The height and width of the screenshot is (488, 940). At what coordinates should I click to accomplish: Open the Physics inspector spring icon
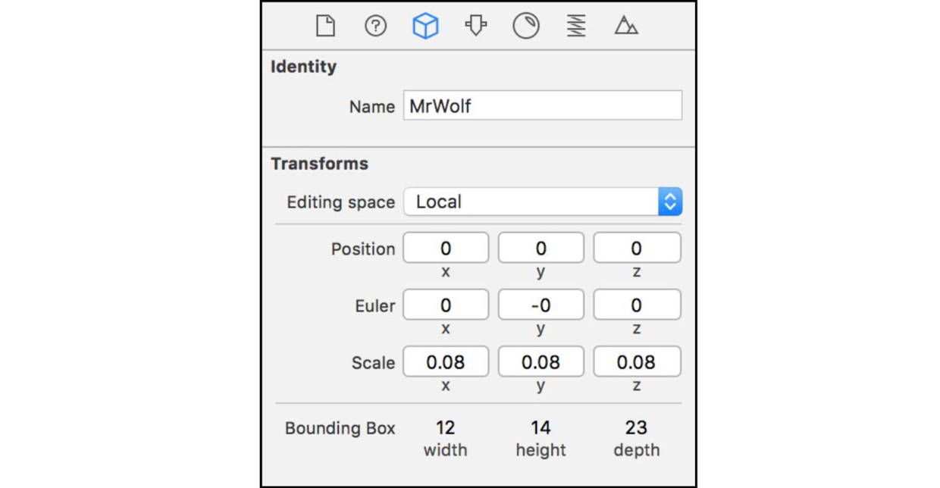[x=576, y=26]
